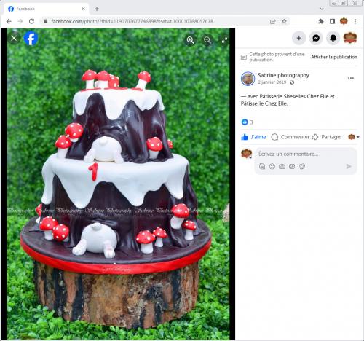364x341 pixels.
Task: Open the Create plus menu
Action: click(x=299, y=38)
